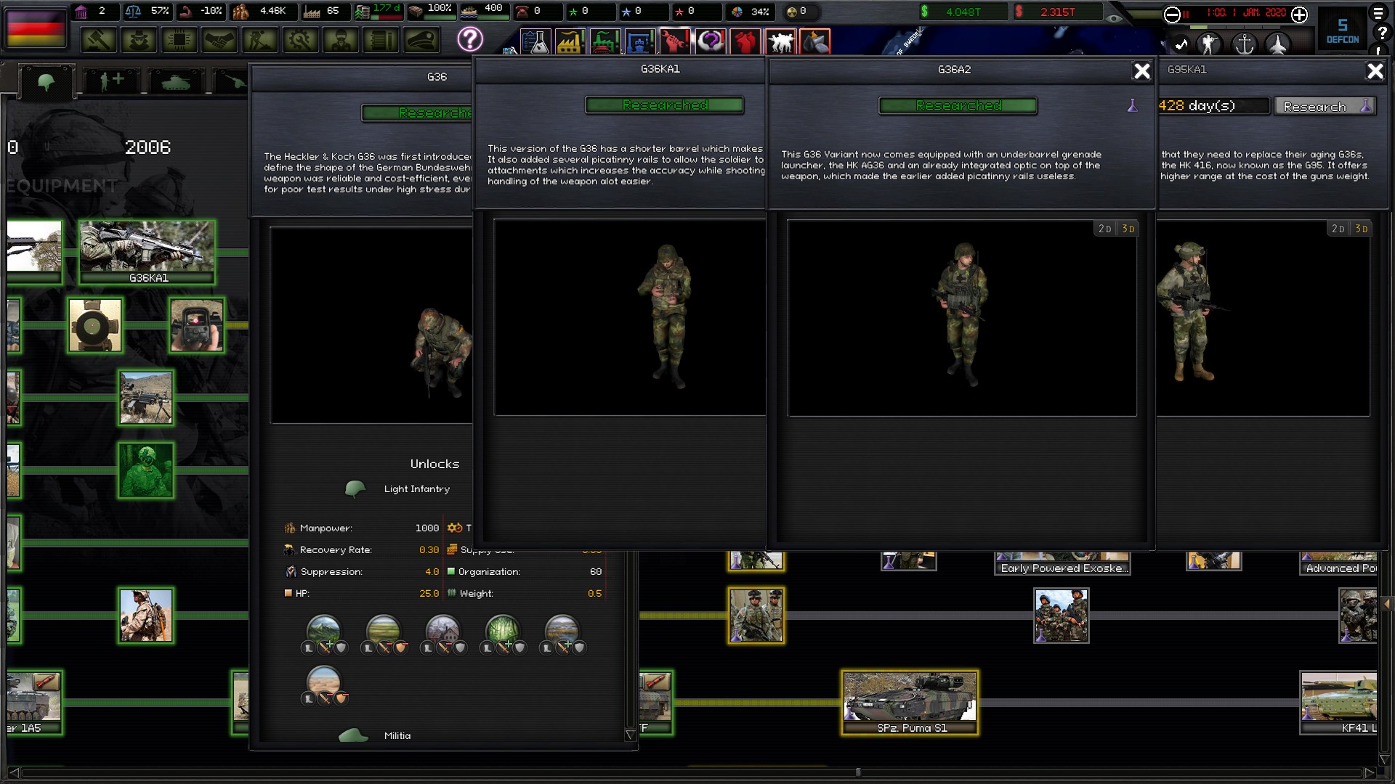Increase game speed with plus button
The height and width of the screenshot is (784, 1395).
pyautogui.click(x=1299, y=15)
